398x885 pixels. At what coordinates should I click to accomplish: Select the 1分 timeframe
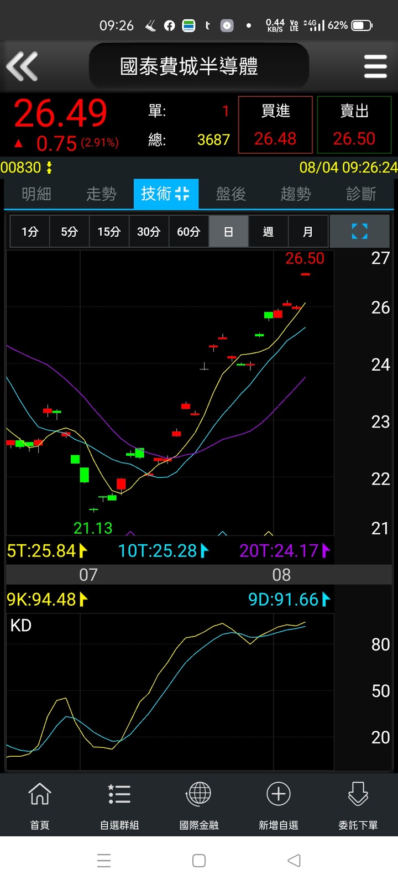(30, 231)
